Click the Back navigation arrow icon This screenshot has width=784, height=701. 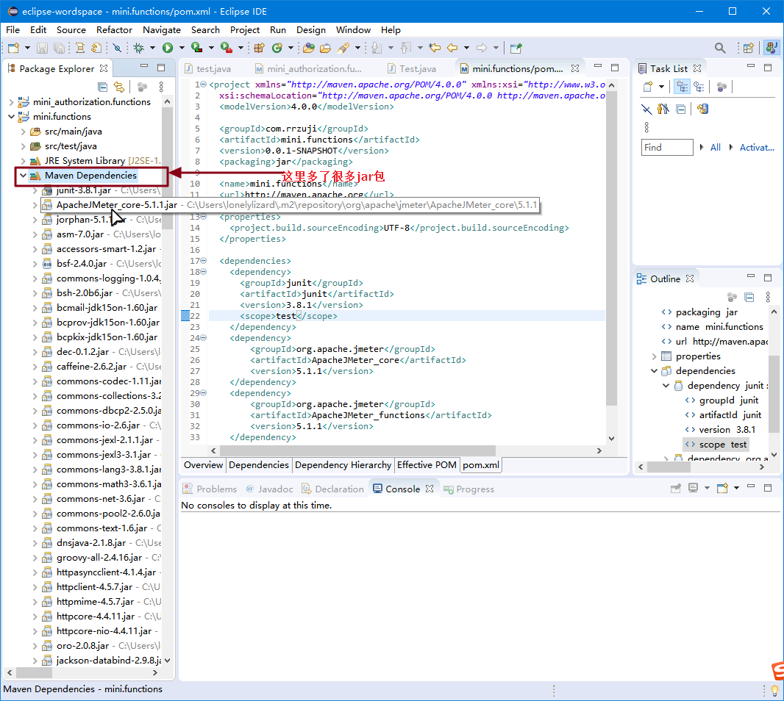point(452,48)
